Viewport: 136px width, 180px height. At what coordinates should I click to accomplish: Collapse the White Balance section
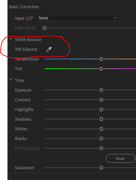pos(11,39)
